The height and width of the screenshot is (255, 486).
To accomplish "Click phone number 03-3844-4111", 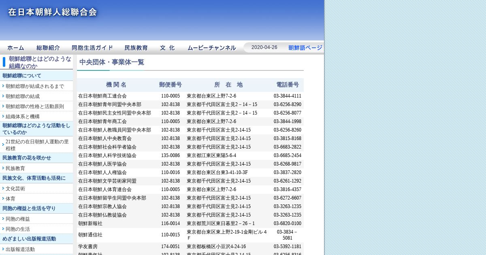I will (288, 96).
